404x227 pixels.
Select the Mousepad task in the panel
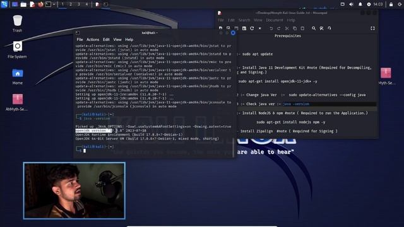pos(97,4)
